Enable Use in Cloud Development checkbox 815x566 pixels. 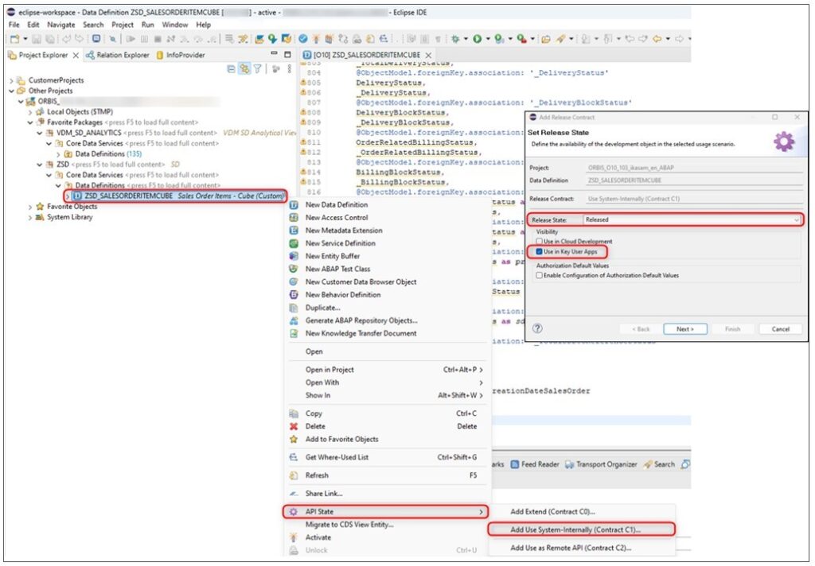click(540, 242)
